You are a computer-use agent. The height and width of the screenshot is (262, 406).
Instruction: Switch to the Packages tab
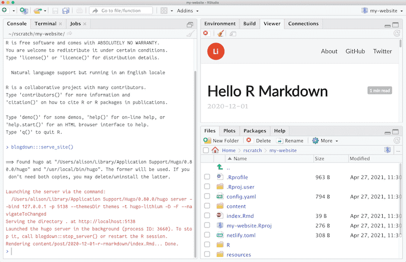point(255,131)
